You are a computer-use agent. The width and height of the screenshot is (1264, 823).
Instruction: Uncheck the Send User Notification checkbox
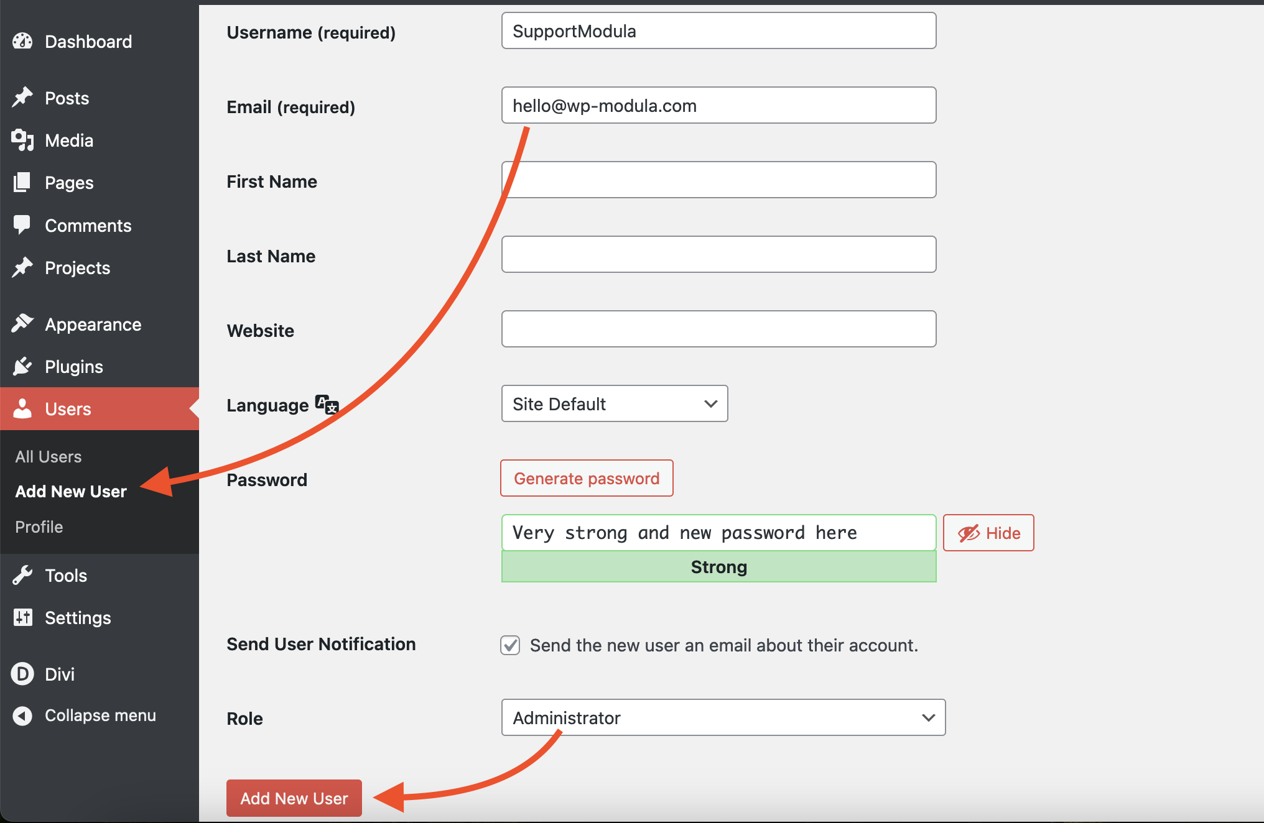coord(510,645)
